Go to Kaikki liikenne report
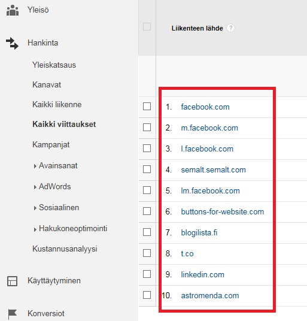307x321 pixels. [x=57, y=104]
